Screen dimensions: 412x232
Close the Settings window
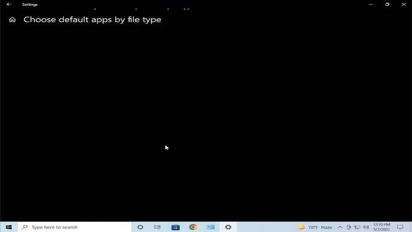point(404,5)
